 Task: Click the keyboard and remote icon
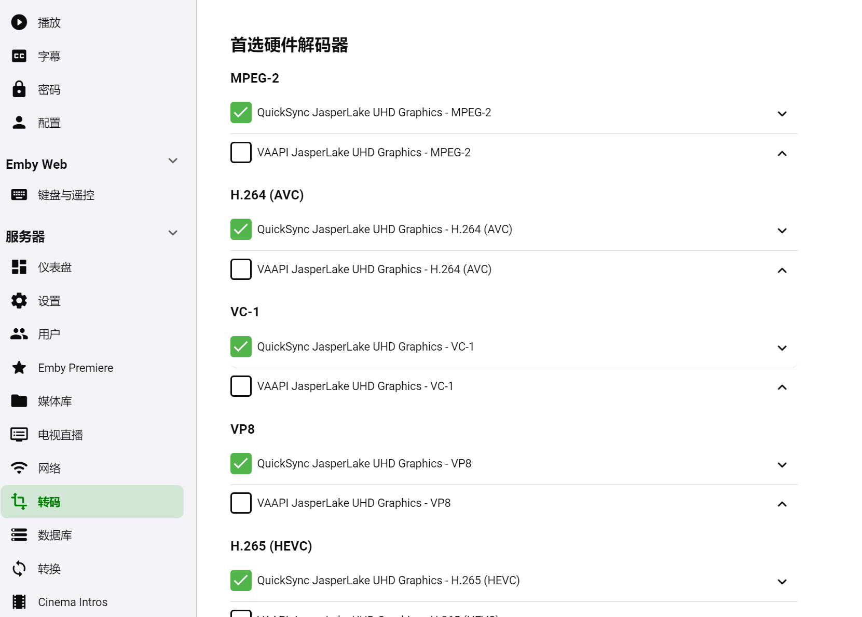click(19, 195)
